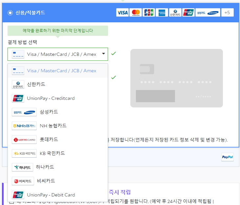Screen dimensions: 240x205
Task: Click the UnionPay logo in header
Action: [188, 12]
